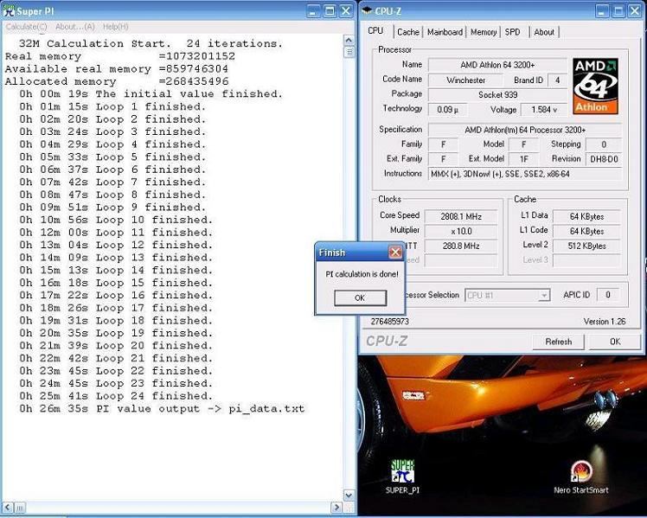The image size is (647, 518).
Task: Click the Stepping value 0
Action: 604,144
